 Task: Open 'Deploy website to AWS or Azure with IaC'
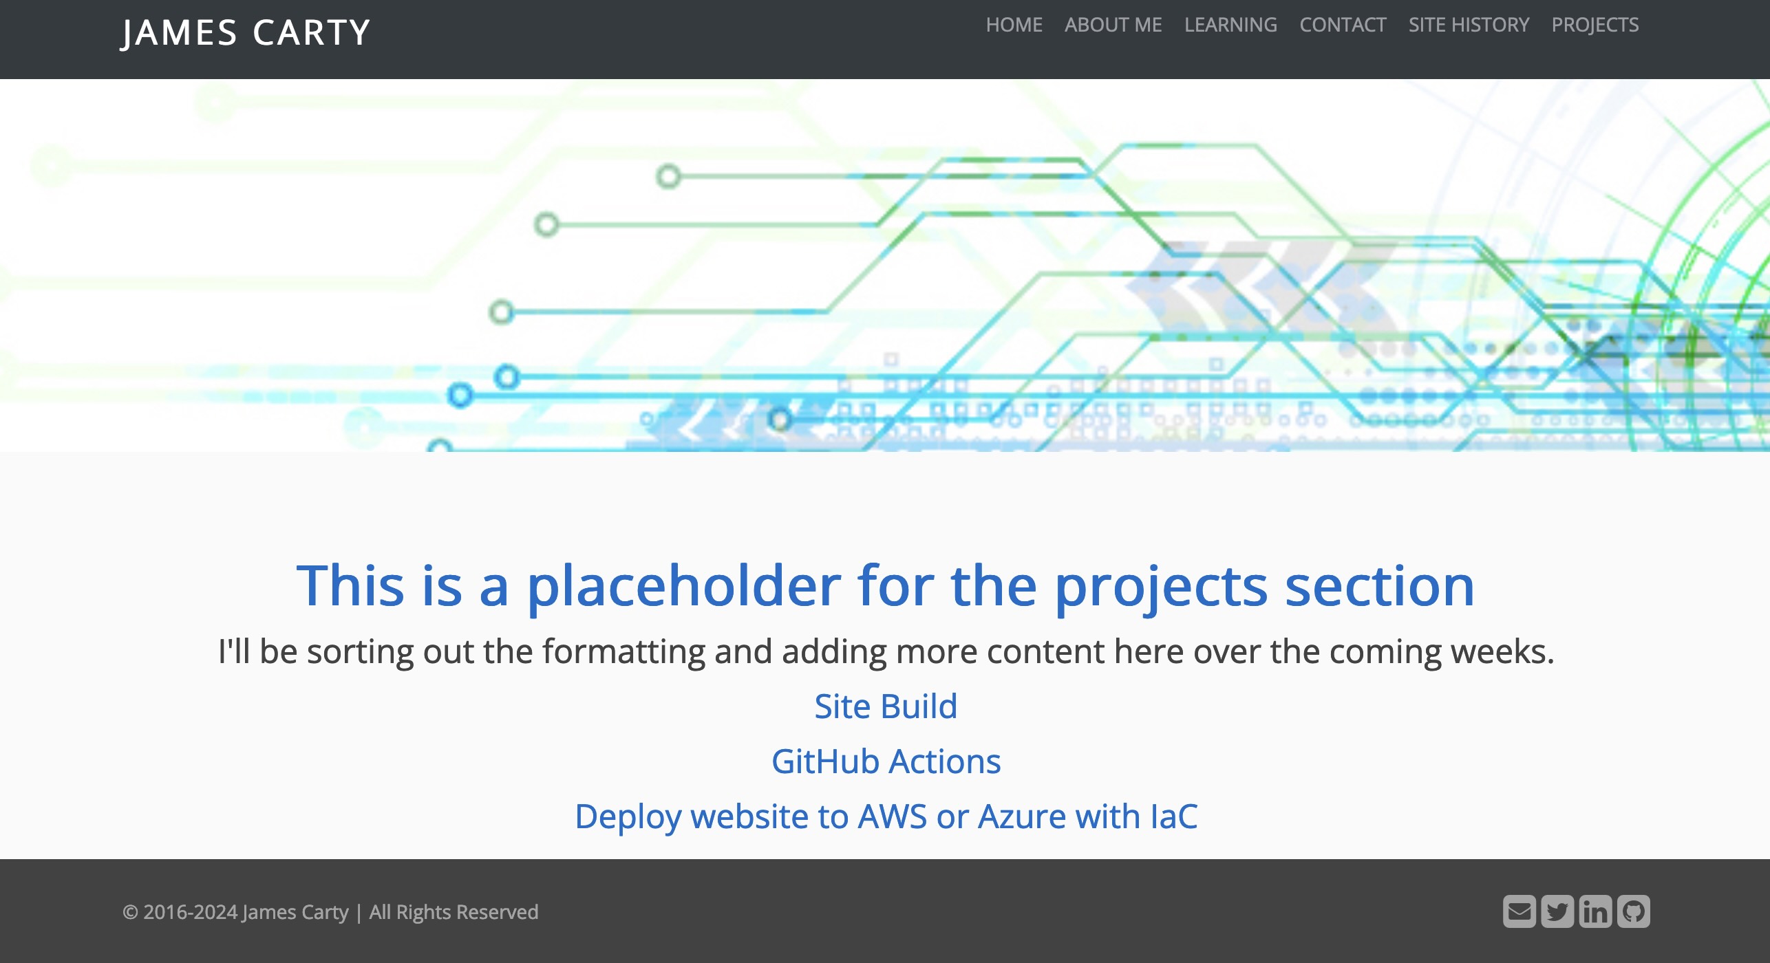[886, 817]
